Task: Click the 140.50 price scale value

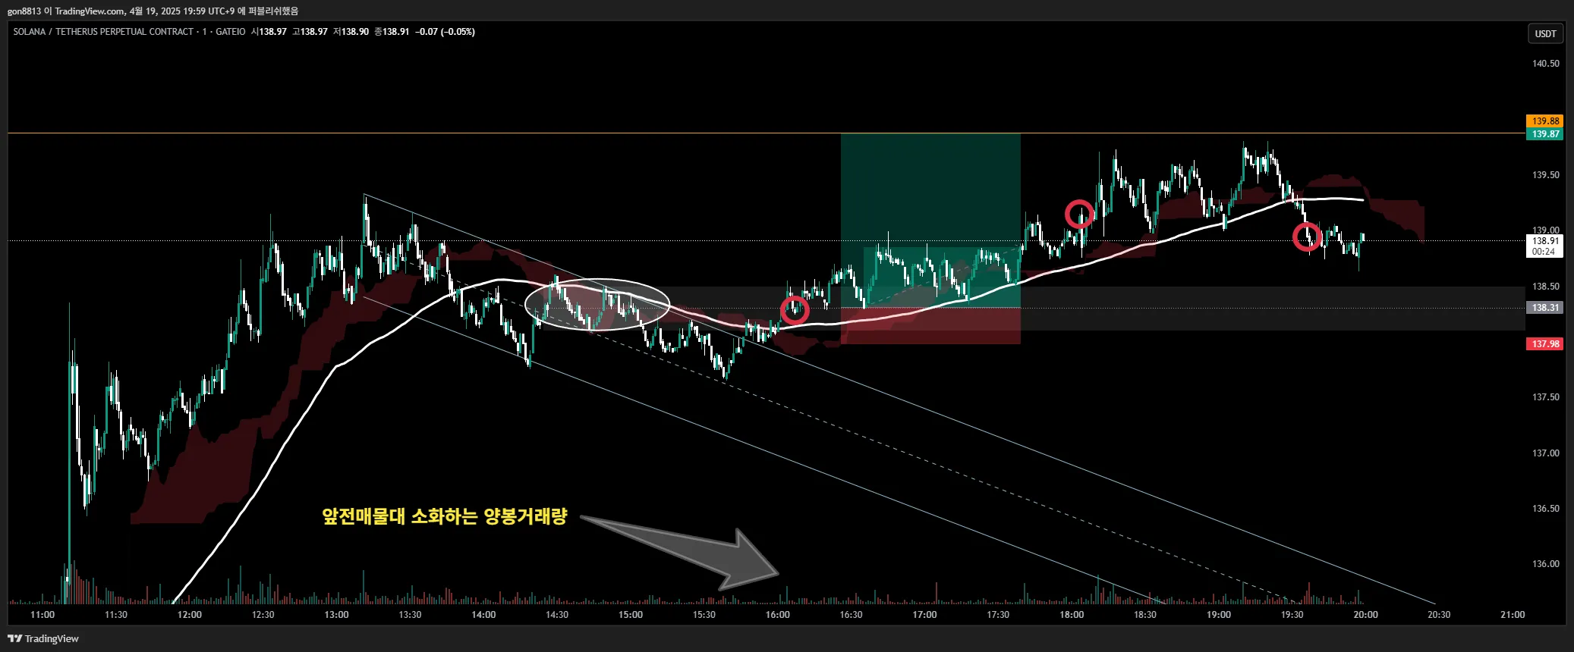Action: tap(1545, 64)
